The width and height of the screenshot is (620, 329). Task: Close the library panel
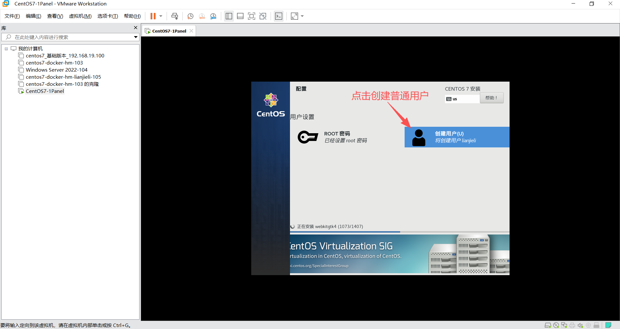tap(136, 28)
